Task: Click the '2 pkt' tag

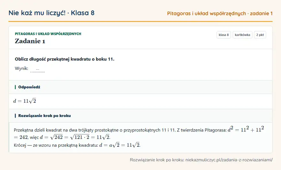Action: point(260,35)
